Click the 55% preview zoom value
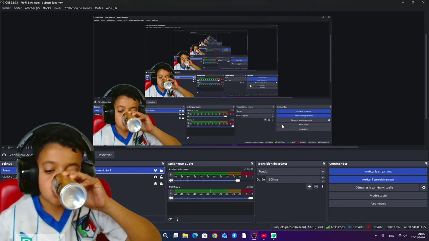This screenshot has height=241, width=429. point(10,148)
